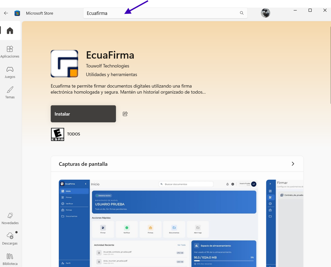331x267 pixels.
Task: Click the TODOS rating label
Action: [x=74, y=134]
